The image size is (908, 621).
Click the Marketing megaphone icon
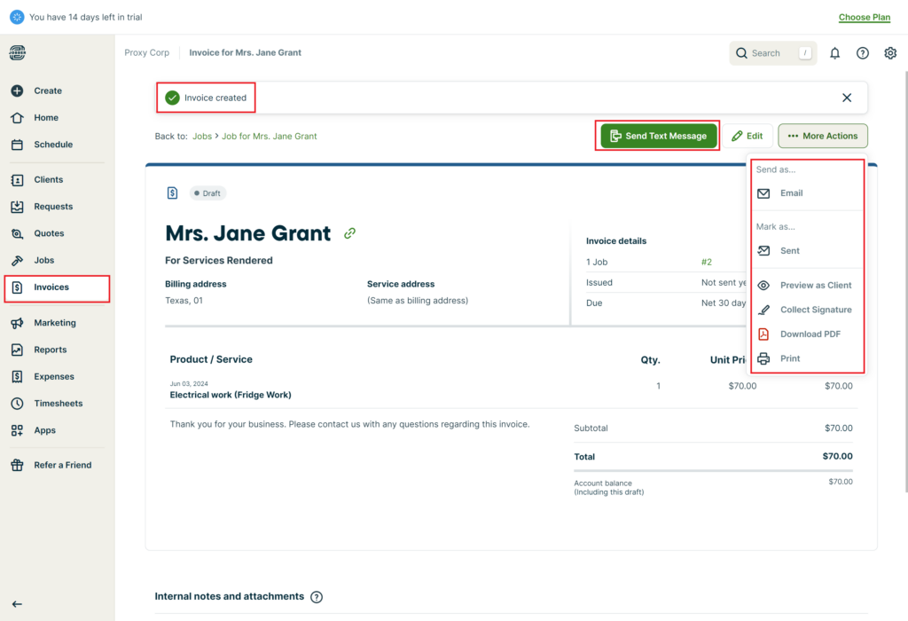[18, 323]
